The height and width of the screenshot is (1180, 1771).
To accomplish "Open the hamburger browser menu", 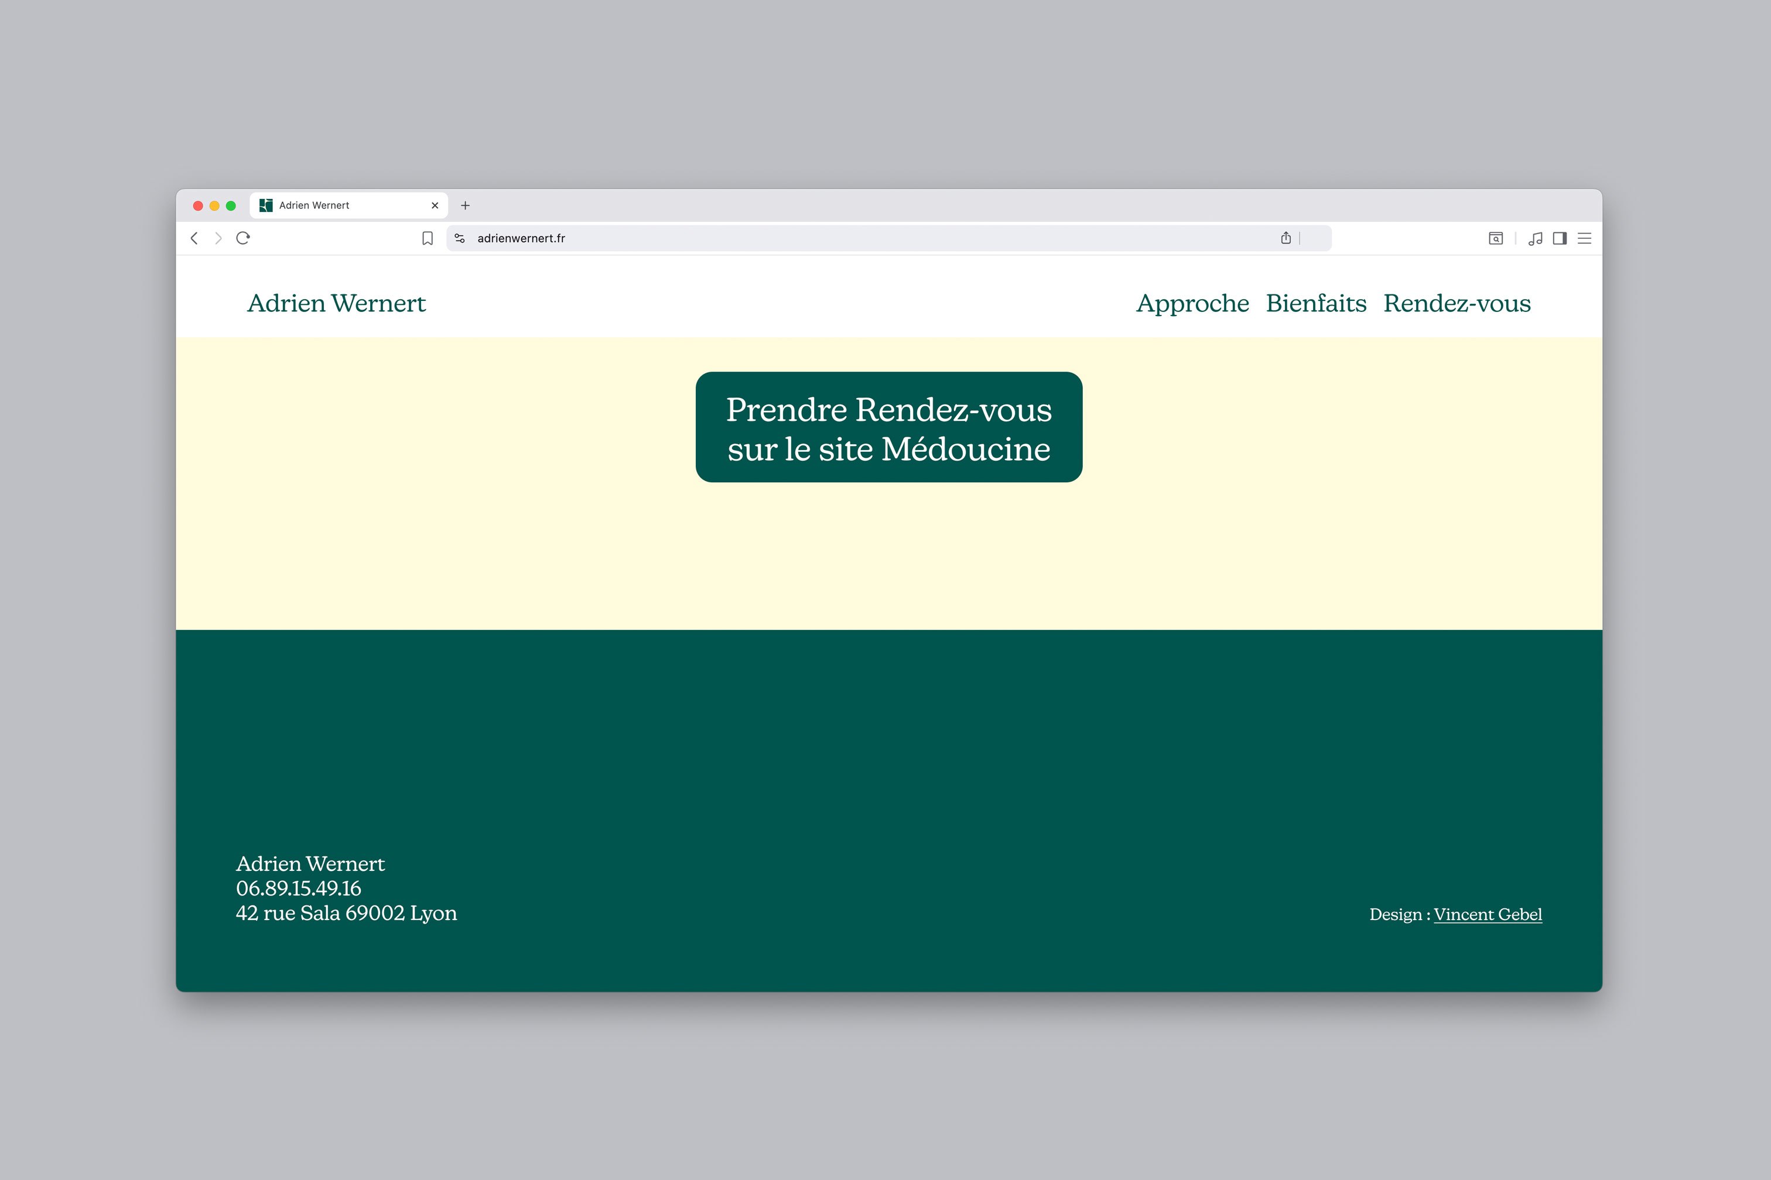I will click(1584, 239).
